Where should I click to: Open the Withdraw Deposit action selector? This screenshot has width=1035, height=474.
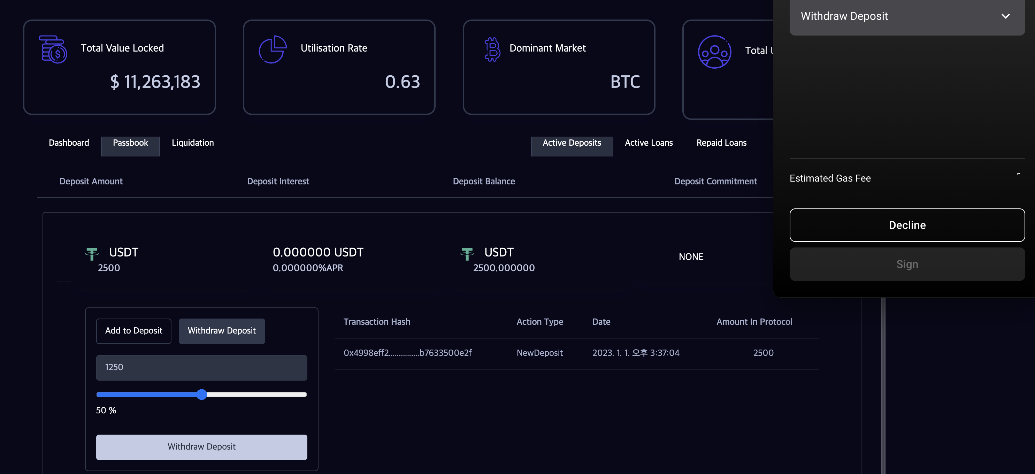coord(906,16)
